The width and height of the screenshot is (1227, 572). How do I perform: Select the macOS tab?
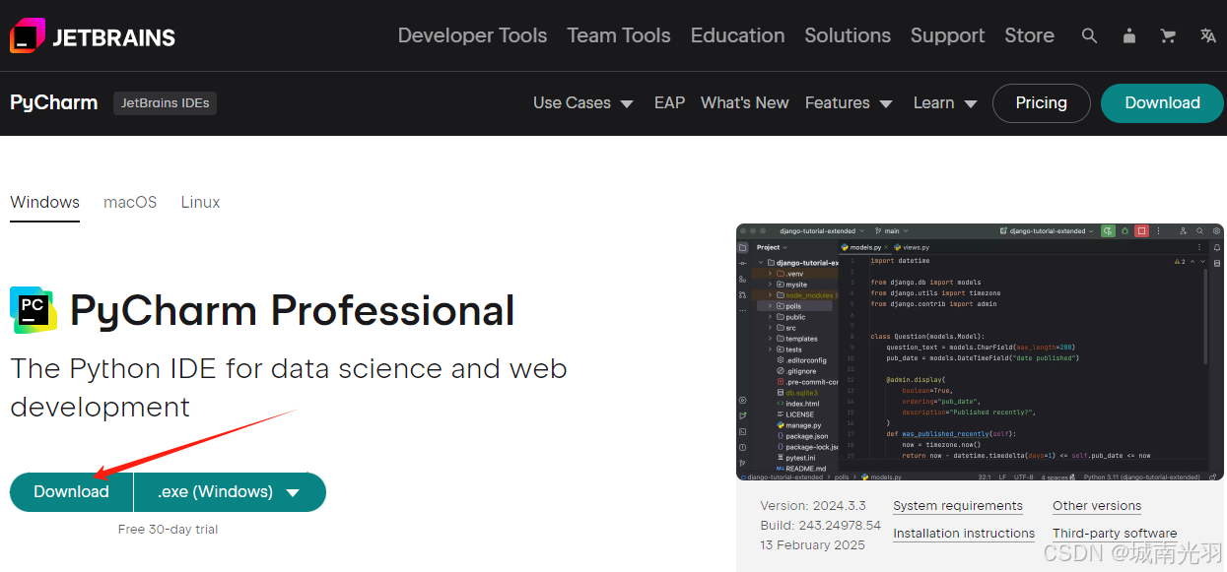click(x=130, y=202)
